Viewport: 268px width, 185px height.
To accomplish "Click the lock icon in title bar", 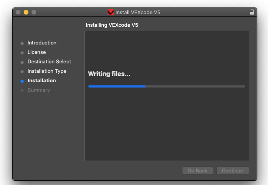I will coord(252,12).
